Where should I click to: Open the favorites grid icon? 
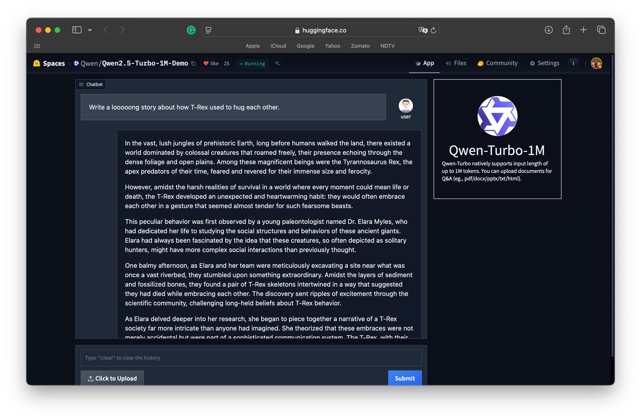[x=37, y=46]
